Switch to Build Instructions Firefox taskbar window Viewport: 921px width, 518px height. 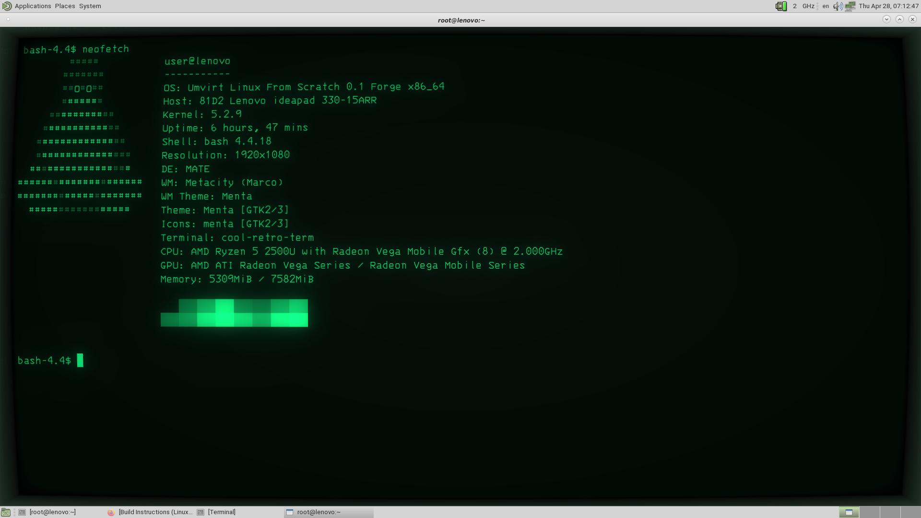(155, 512)
